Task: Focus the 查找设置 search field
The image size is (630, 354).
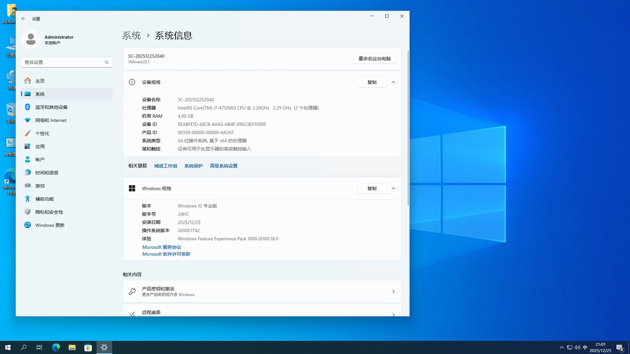Action: pos(67,62)
